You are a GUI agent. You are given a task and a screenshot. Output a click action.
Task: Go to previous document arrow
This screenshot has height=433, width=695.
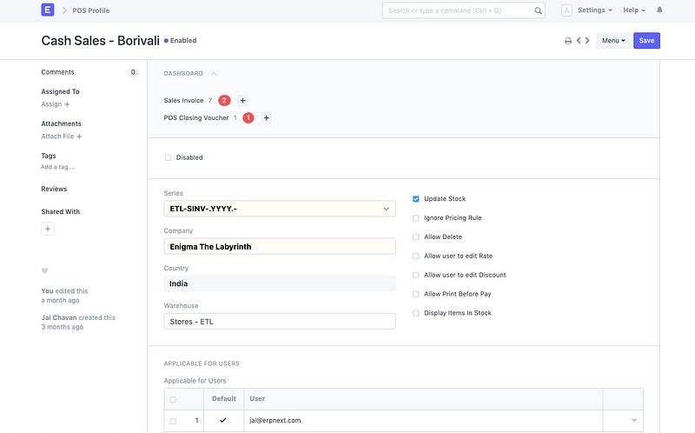[579, 41]
